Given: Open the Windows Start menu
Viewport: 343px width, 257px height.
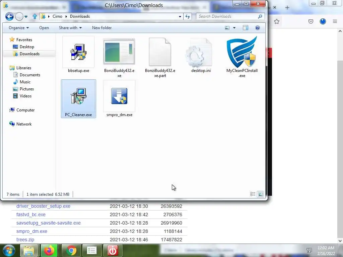Looking at the screenshot, I should tap(9, 250).
